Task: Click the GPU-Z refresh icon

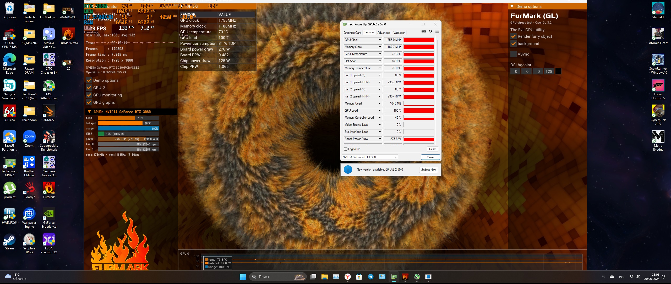Action: [x=430, y=31]
